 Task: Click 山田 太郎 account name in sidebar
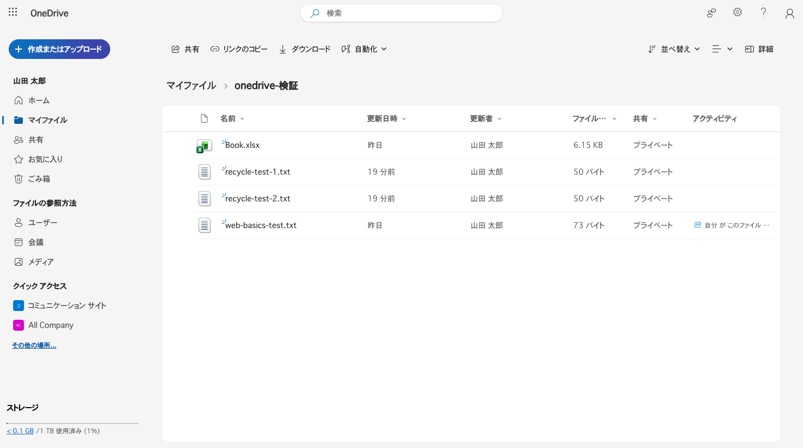(x=29, y=81)
